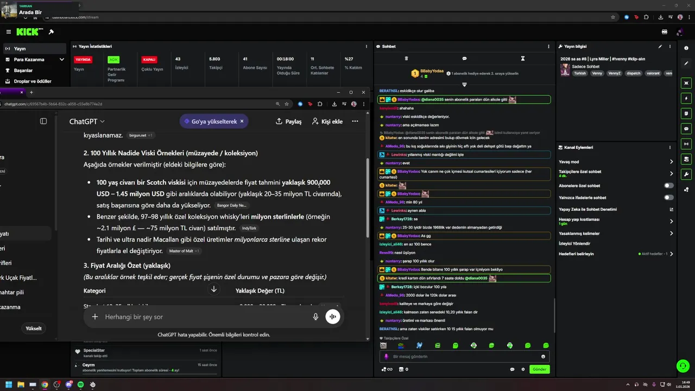The height and width of the screenshot is (391, 695).
Task: Toggle the ChatGPT sidebar panel icon
Action: [x=43, y=121]
